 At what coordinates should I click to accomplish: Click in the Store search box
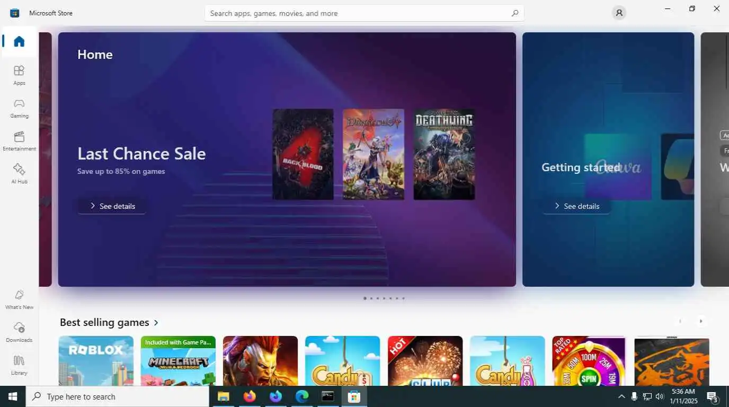364,13
